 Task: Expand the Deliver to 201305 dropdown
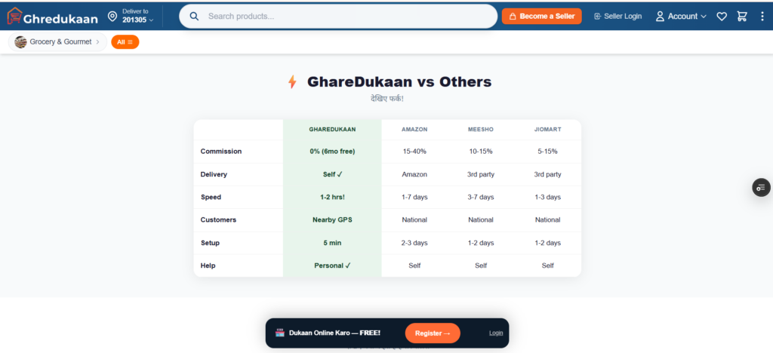pos(138,17)
